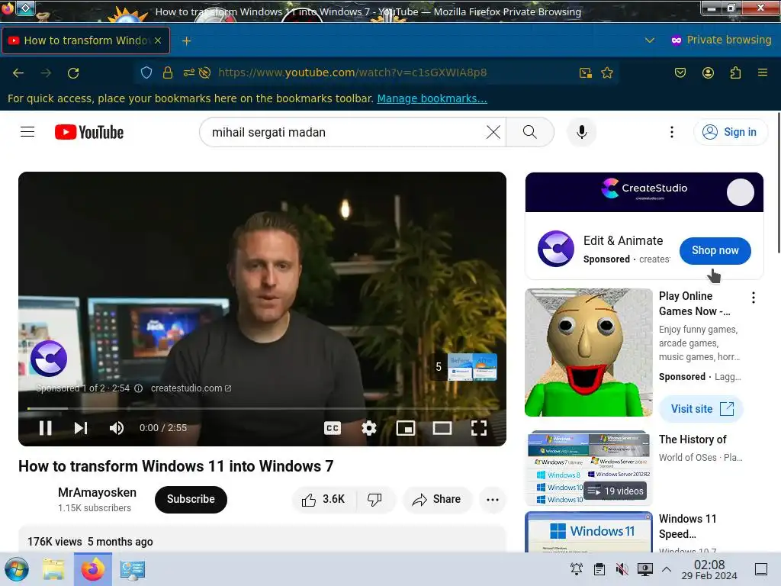Click the CreateStudio channel logo overlay in video
The width and height of the screenshot is (781, 586).
[x=49, y=359]
